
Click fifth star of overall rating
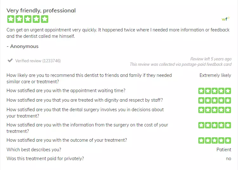(x=45, y=19)
